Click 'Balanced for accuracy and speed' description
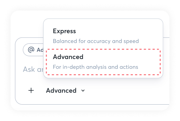Screen dimensions: 180x121 pyautogui.click(x=96, y=41)
